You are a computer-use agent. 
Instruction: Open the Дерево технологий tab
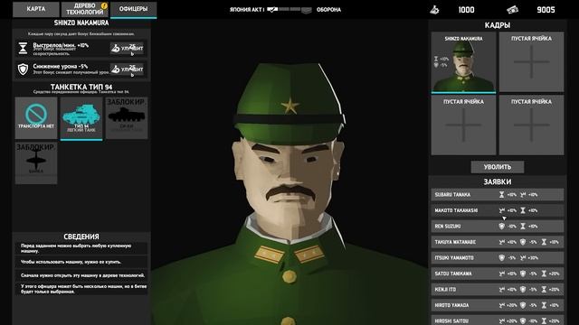click(85, 9)
